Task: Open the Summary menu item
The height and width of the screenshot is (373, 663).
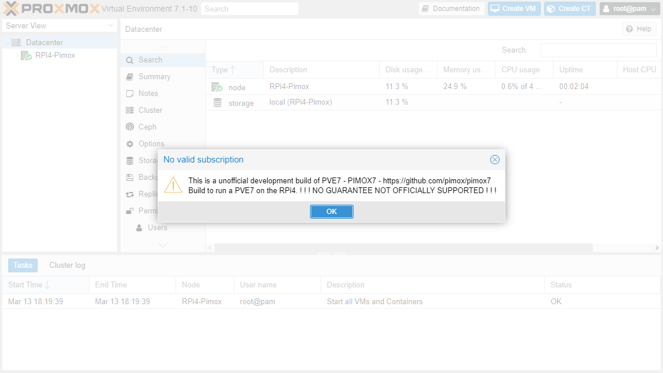Action: pyautogui.click(x=163, y=77)
